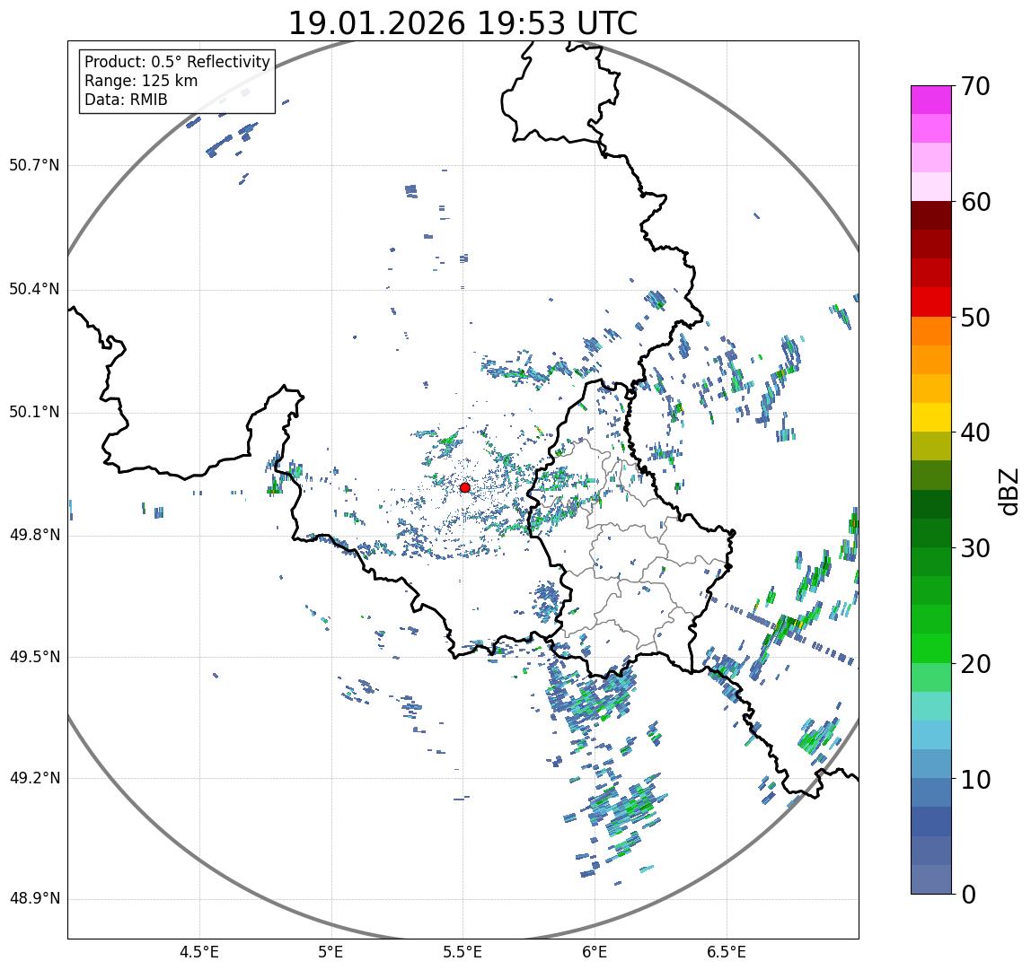Click the colorbar tick label 30
The image size is (1031, 970).
coord(975,548)
